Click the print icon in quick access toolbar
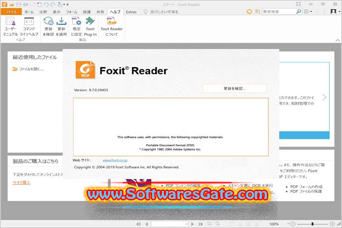Screen dimensions: 342x228 point(26,4)
